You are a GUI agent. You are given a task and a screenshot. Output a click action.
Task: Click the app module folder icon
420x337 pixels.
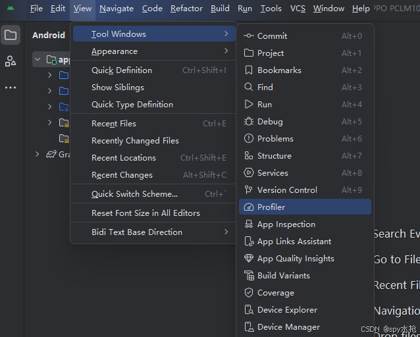point(51,59)
